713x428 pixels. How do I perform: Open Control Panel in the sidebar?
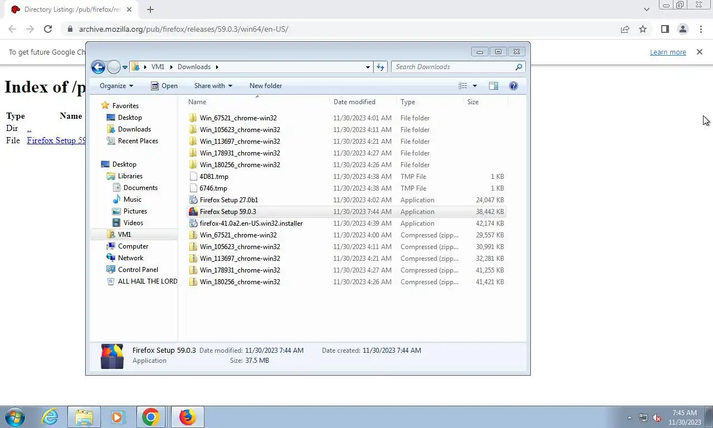tap(138, 270)
